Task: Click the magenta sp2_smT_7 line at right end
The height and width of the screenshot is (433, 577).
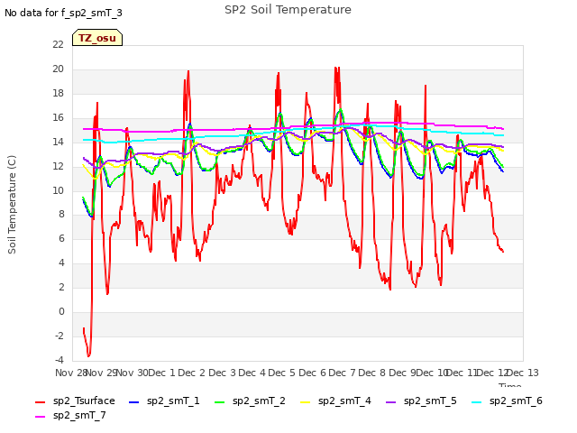Action: (502, 128)
